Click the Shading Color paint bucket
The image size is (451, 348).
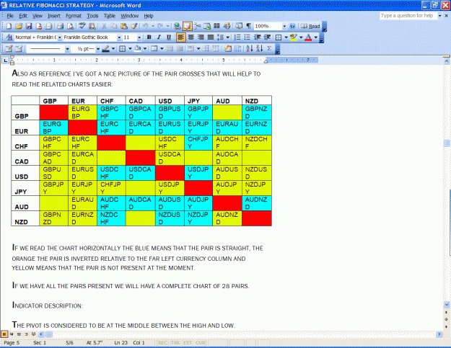(138, 48)
